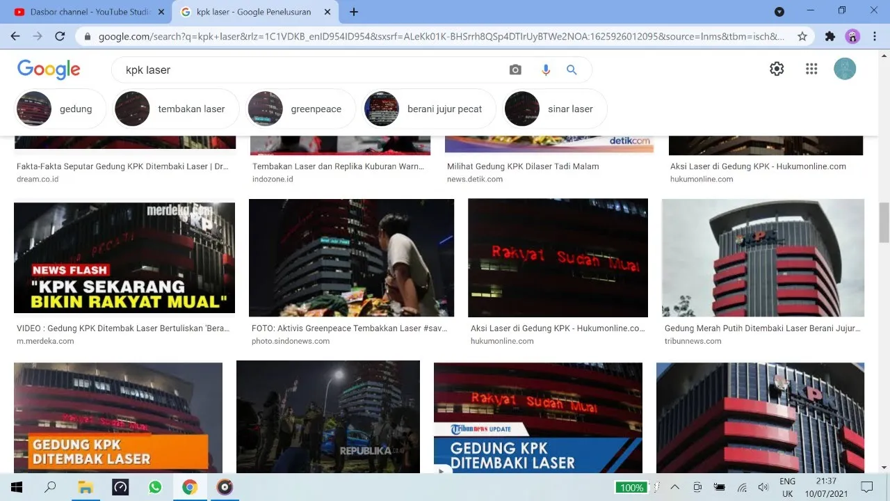Open WhatsApp from taskbar
The width and height of the screenshot is (890, 501).
coord(155,487)
